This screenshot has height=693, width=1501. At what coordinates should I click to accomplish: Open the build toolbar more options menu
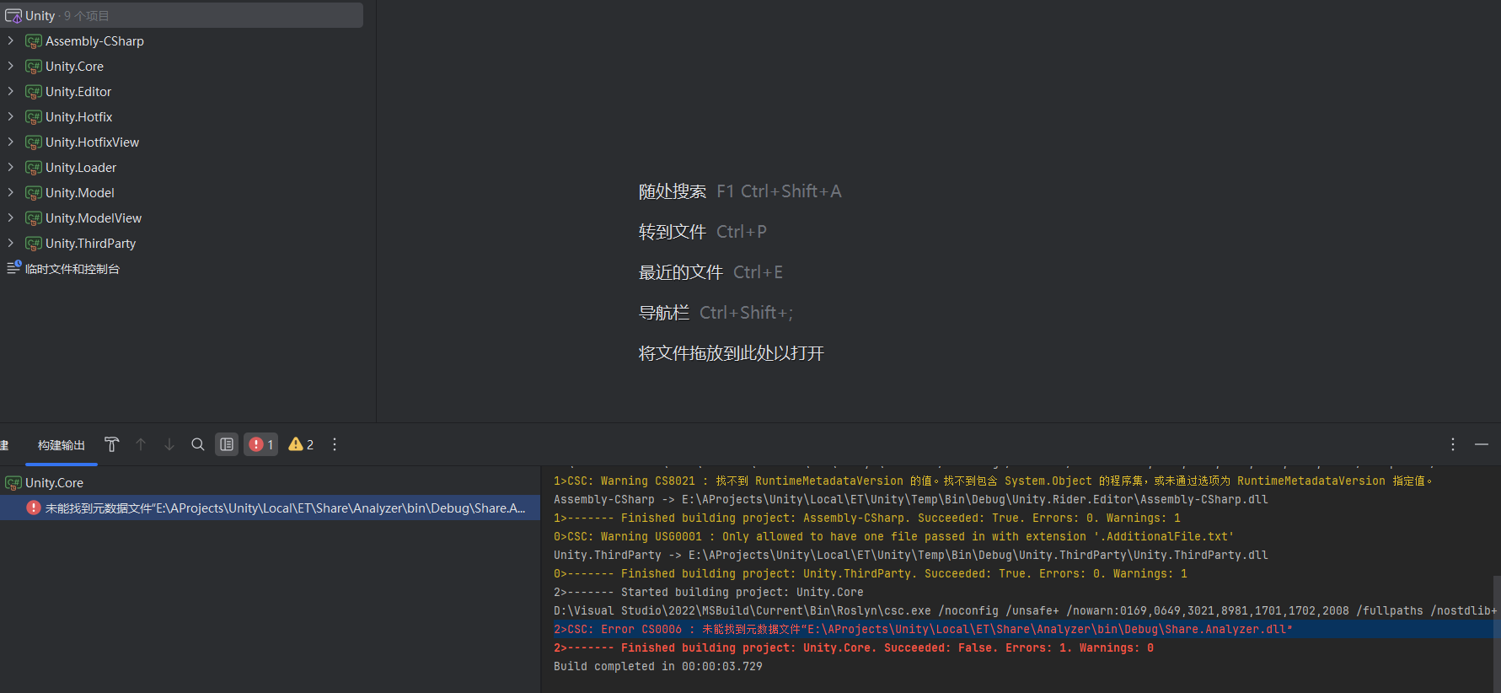coord(335,444)
